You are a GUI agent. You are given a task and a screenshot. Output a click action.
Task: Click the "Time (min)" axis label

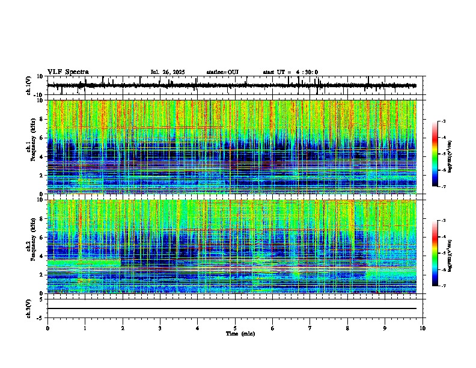[x=240, y=334]
